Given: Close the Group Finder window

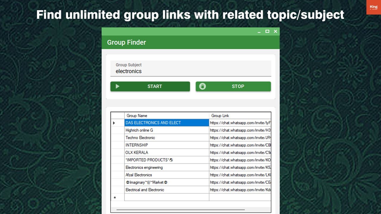Looking at the screenshot, I should pyautogui.click(x=275, y=32).
